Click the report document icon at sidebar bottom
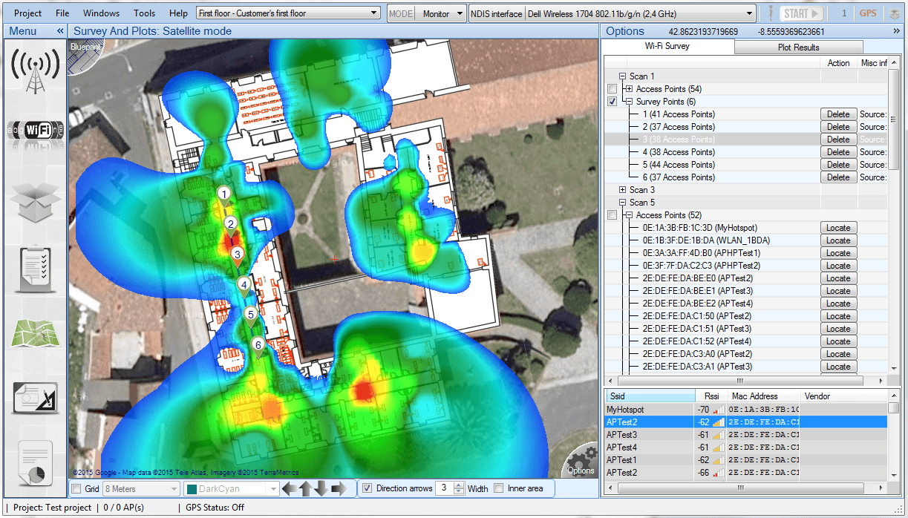The width and height of the screenshot is (908, 518). 36,458
